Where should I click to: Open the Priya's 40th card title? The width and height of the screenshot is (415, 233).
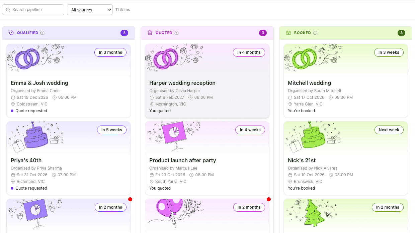click(x=26, y=160)
